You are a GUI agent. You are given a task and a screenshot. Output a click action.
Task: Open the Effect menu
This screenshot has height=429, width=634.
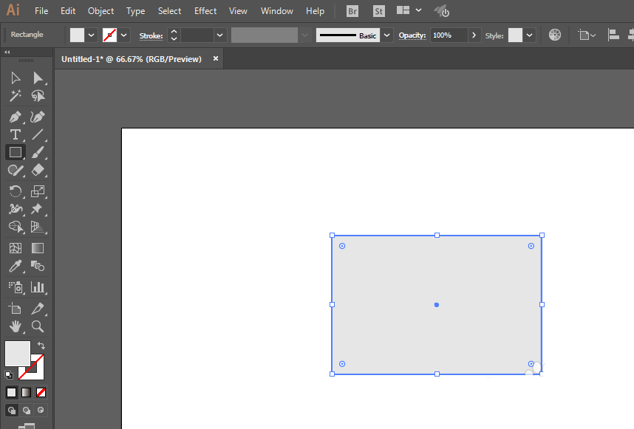[205, 11]
